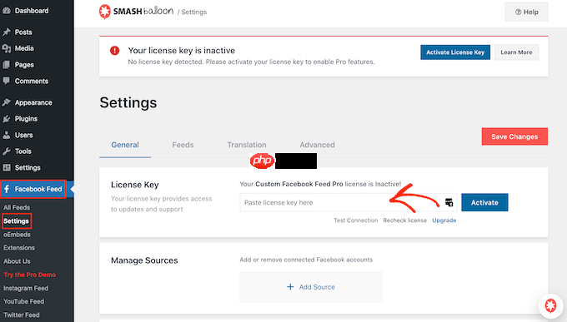
Task: Click the Users person icon
Action: pos(6,135)
